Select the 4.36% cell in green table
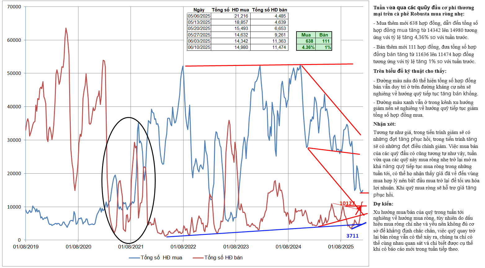The height and width of the screenshot is (268, 485). pyautogui.click(x=308, y=47)
